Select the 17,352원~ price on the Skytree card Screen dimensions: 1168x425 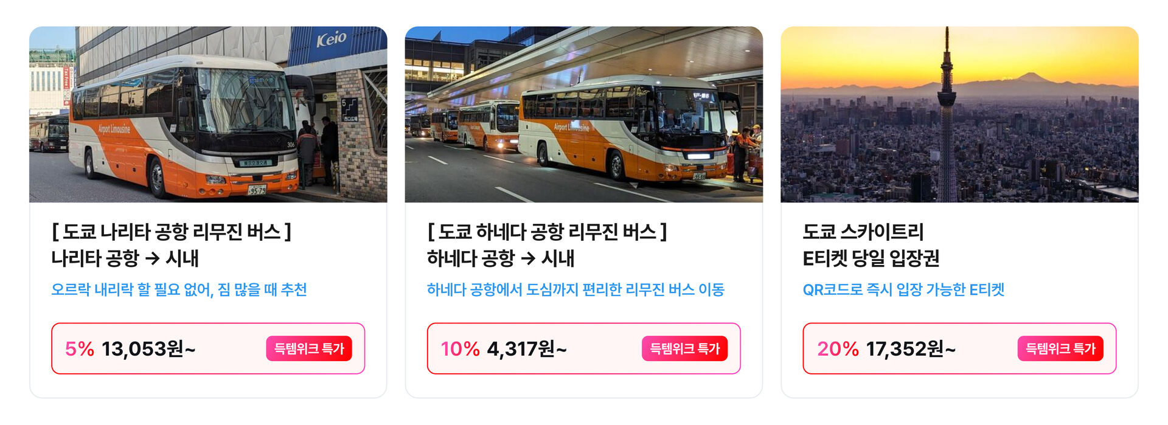911,349
